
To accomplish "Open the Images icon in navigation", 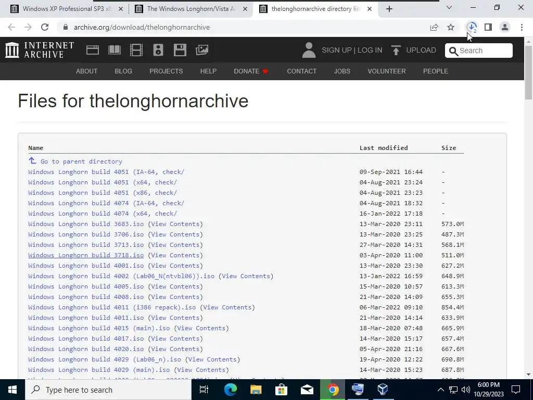I will 202,50.
